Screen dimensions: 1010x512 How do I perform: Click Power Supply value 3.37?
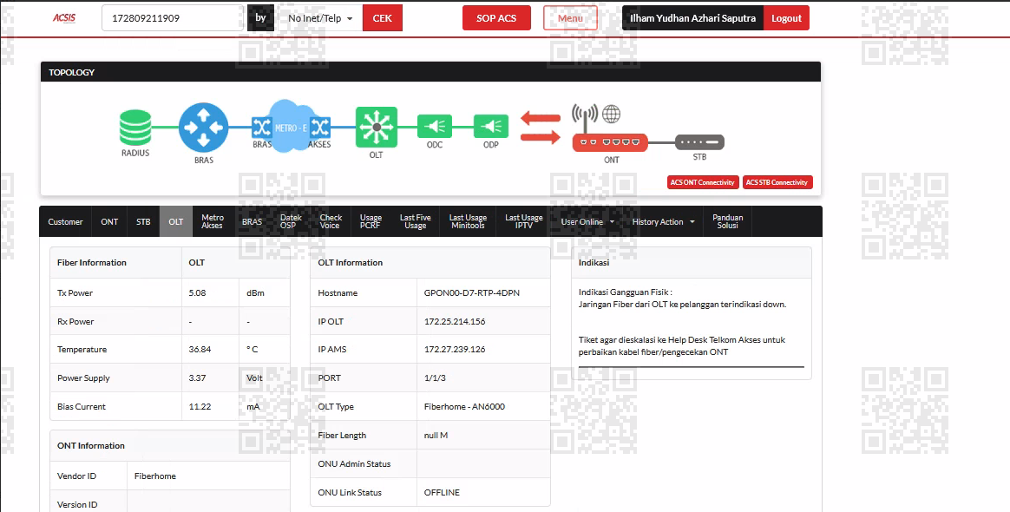[197, 378]
